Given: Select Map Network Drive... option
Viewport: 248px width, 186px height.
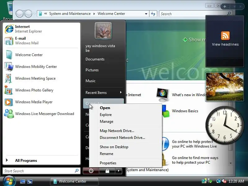Looking at the screenshot, I should point(117,131).
